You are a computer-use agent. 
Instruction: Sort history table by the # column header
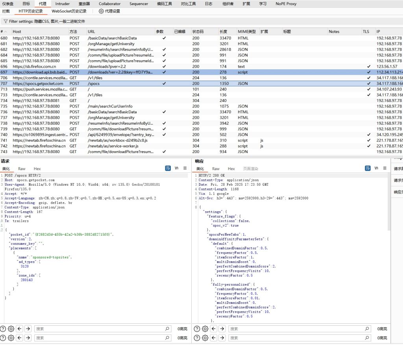[2, 31]
